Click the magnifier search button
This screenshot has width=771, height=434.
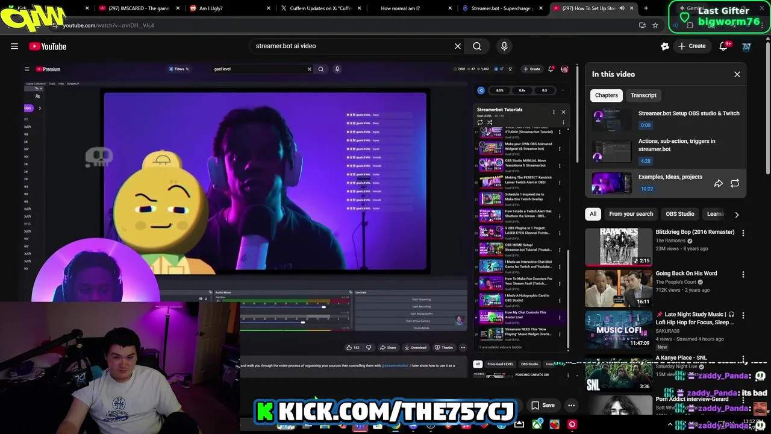point(477,46)
